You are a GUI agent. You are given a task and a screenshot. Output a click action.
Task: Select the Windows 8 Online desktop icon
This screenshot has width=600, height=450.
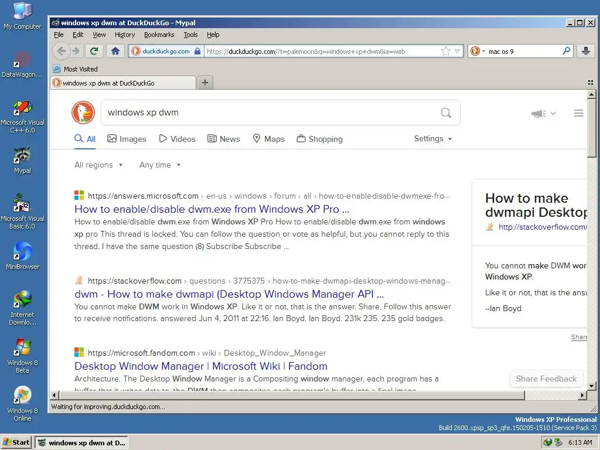[22, 404]
